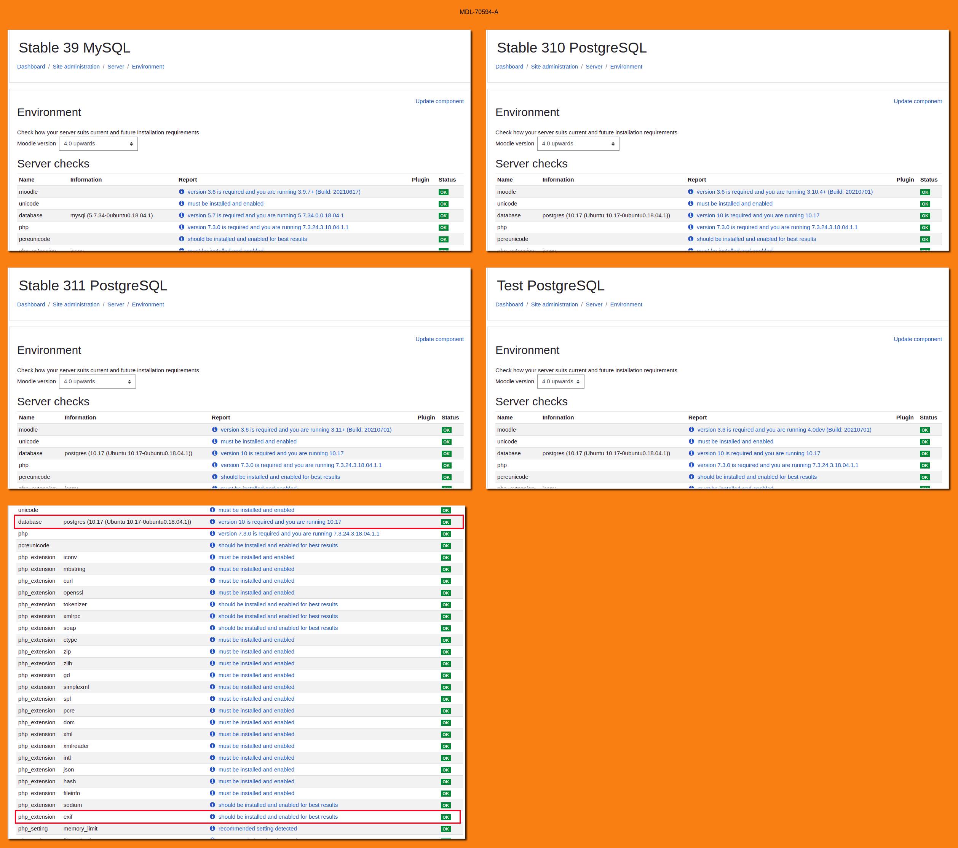Select MDL-70594-A title text at top

479,12
